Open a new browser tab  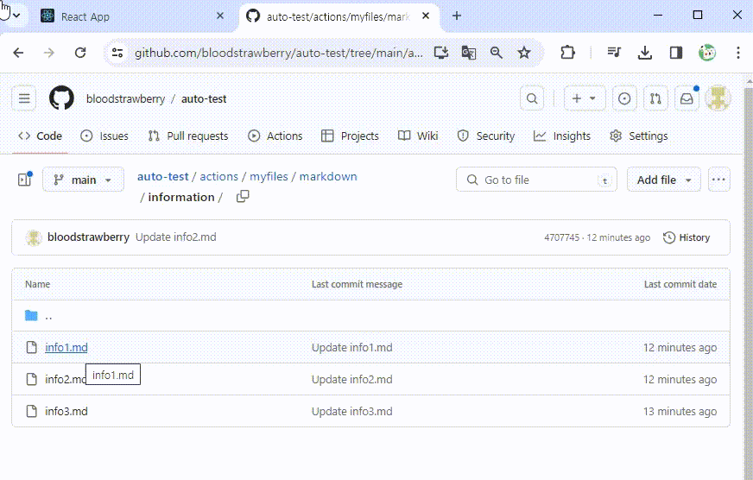click(457, 16)
